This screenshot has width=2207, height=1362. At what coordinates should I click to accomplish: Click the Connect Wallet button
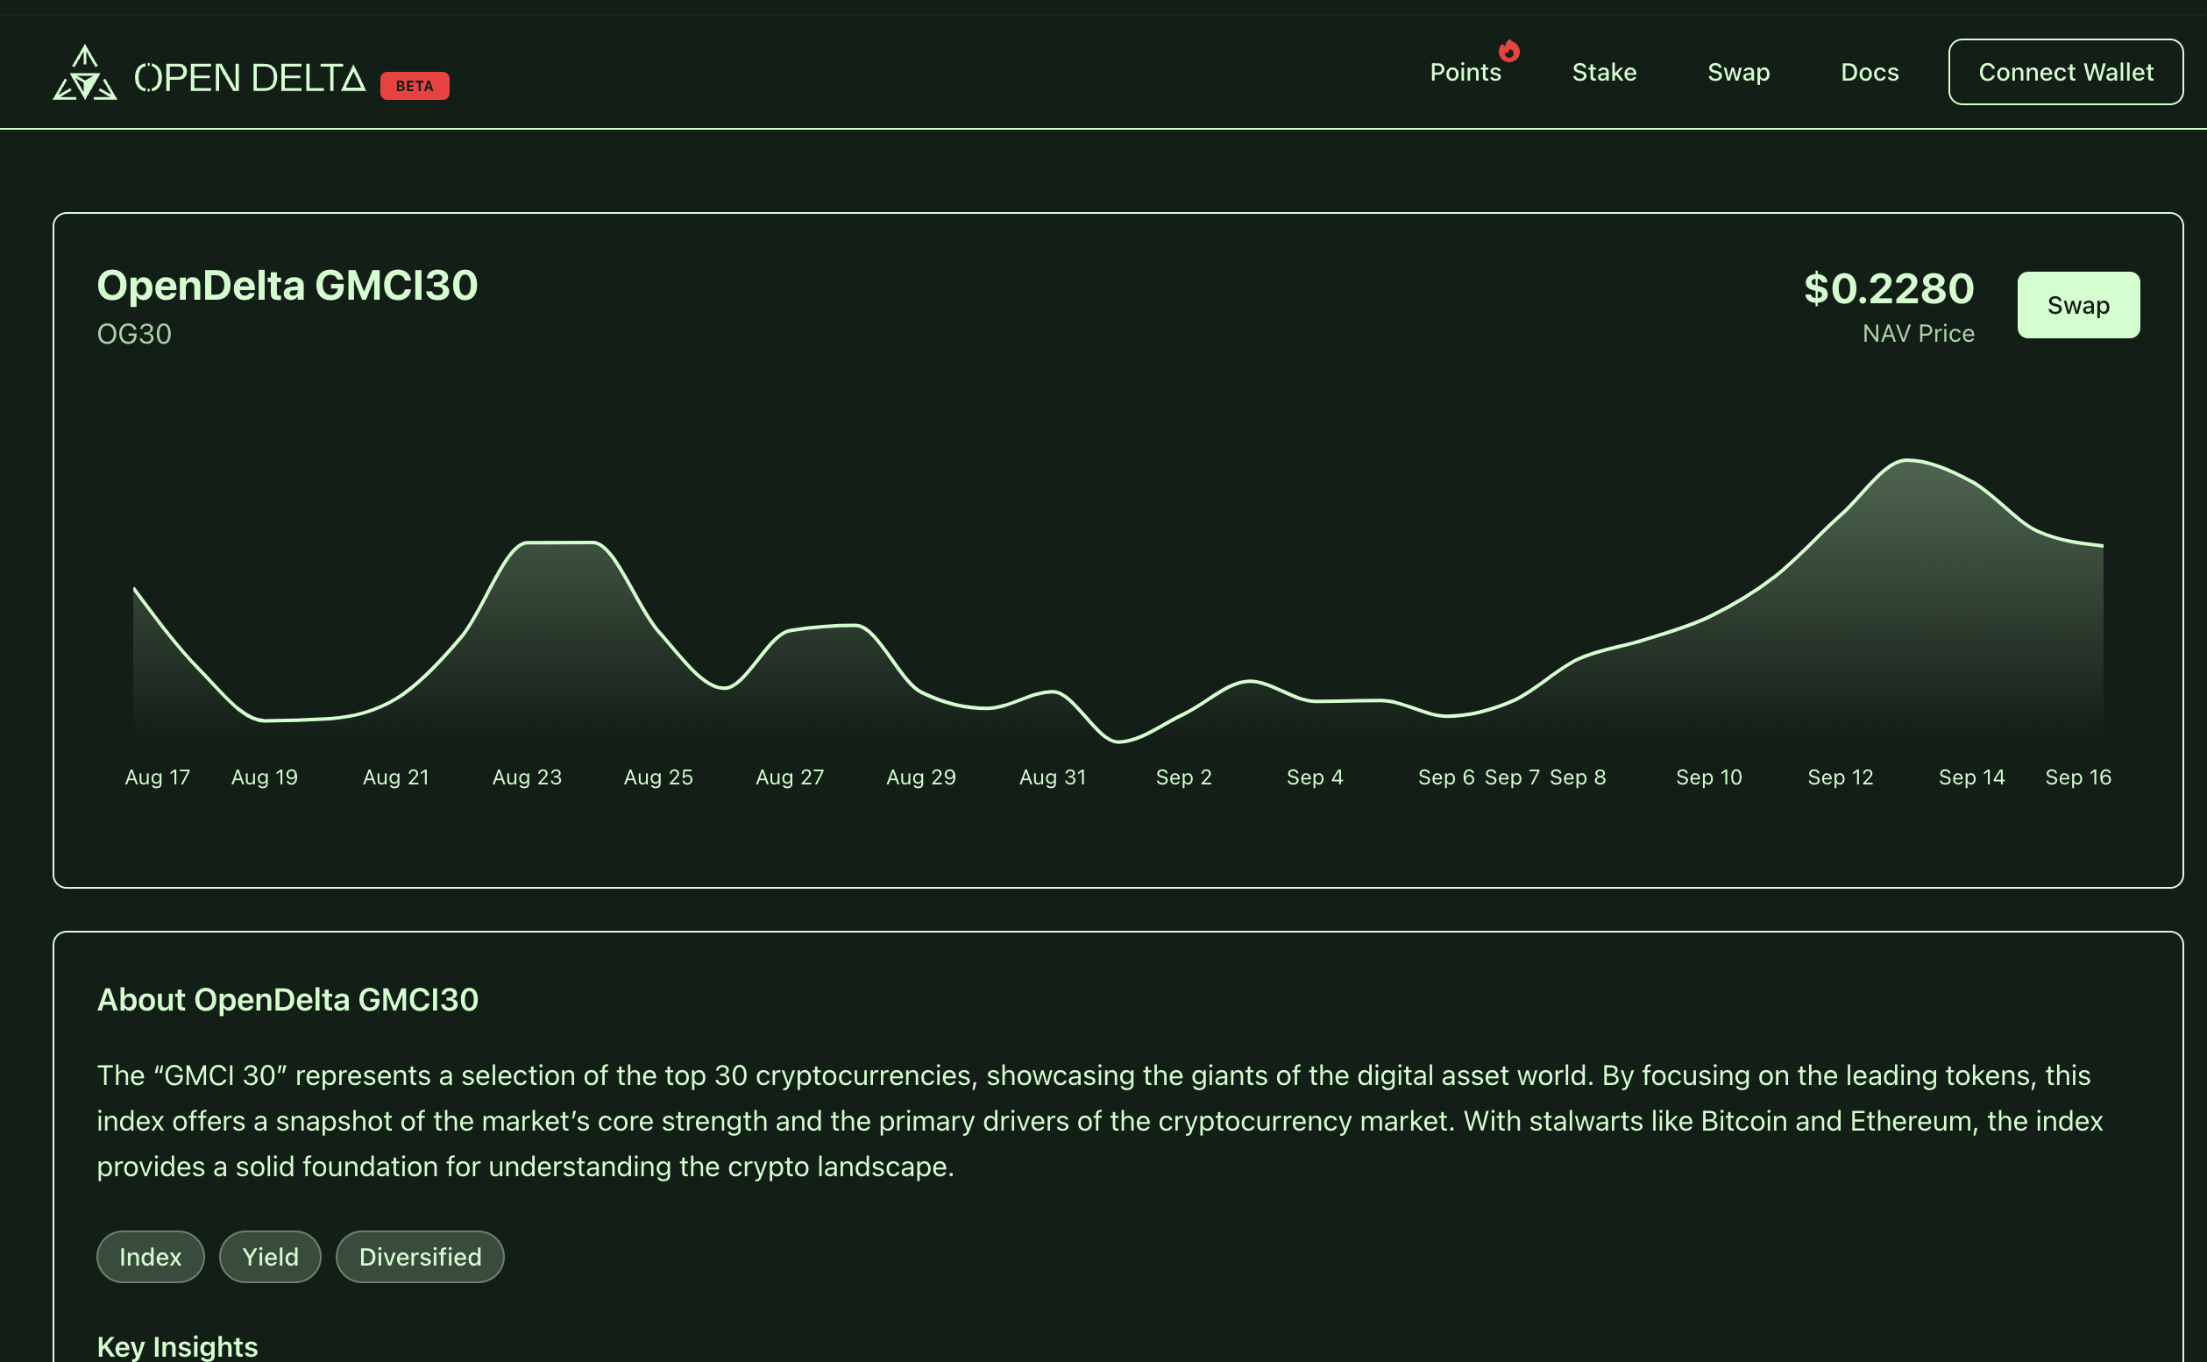point(2065,72)
